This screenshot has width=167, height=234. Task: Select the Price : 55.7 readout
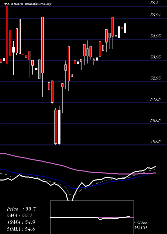pos(21,209)
